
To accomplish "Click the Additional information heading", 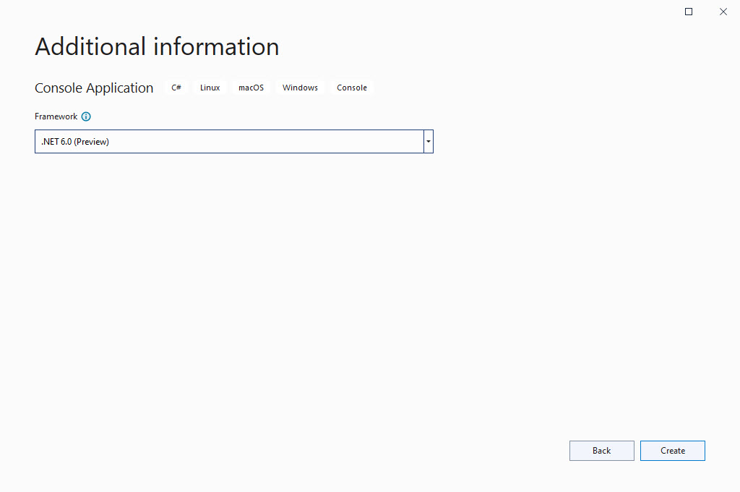I will [x=157, y=46].
